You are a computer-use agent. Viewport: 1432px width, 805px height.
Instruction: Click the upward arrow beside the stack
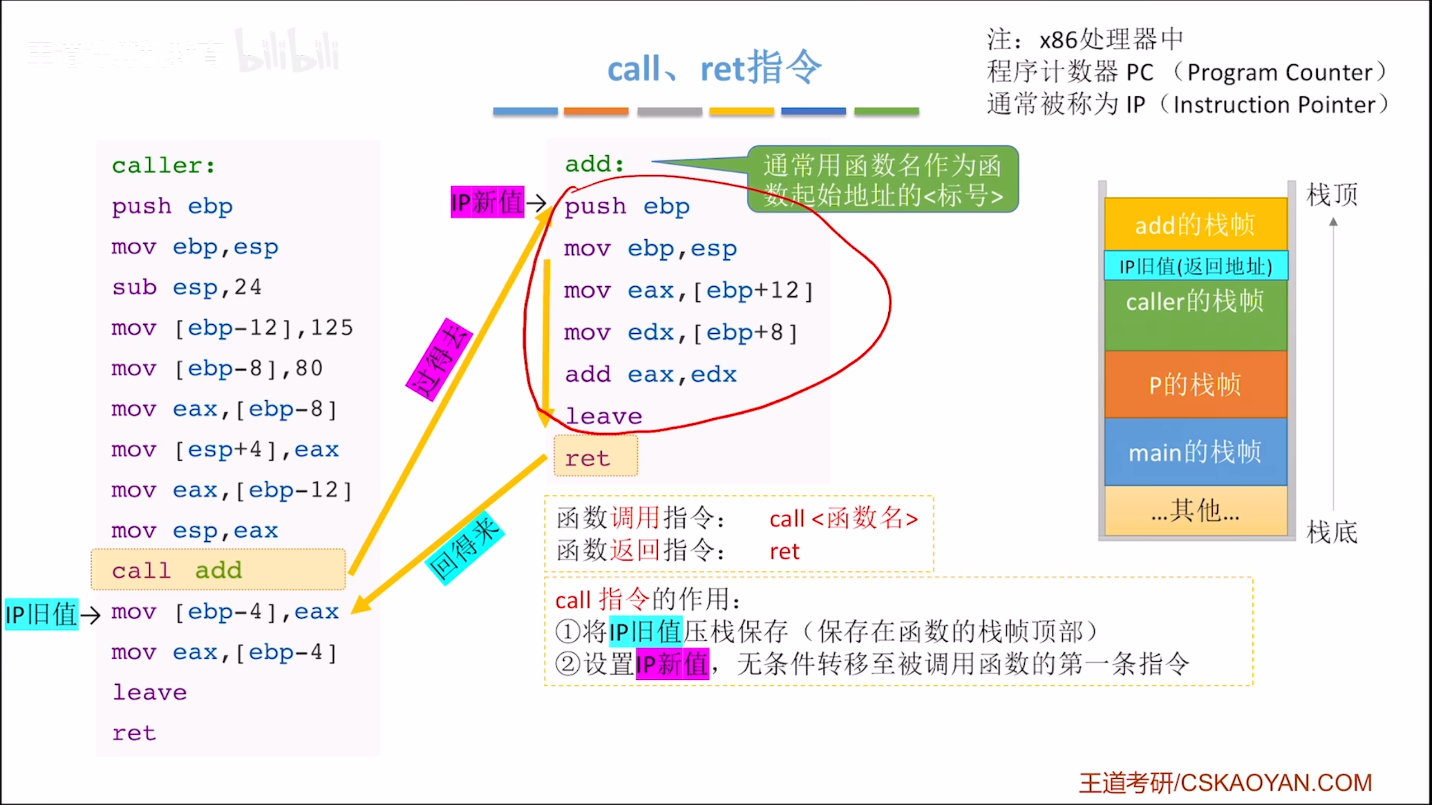[1334, 363]
